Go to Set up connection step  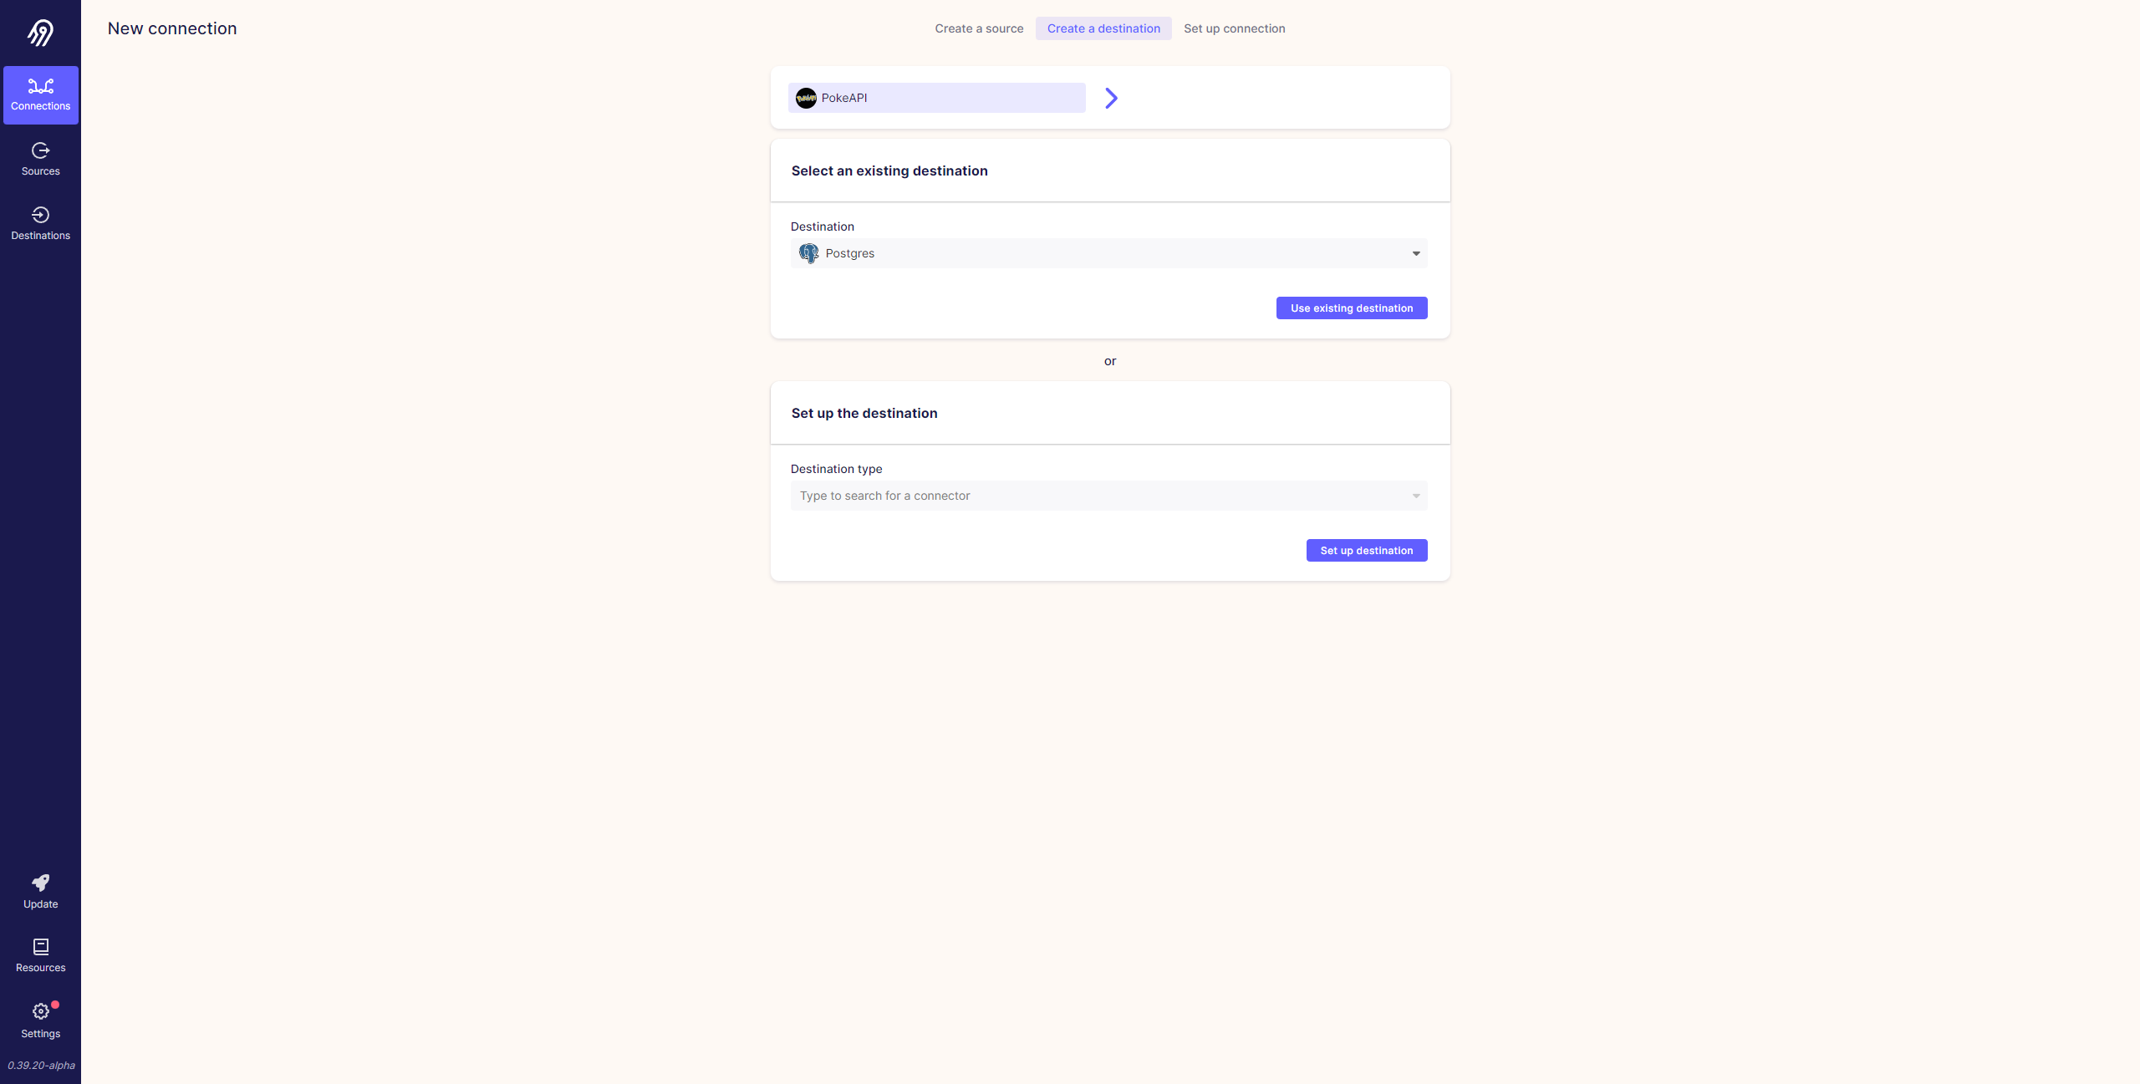point(1234,28)
